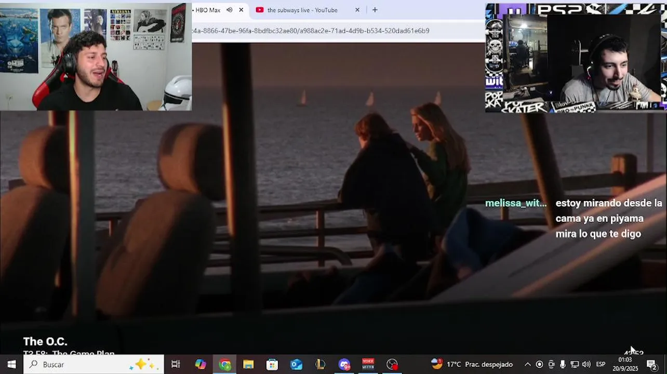Screen dimensions: 667x374
Task: Open Task View on taskbar
Action: point(176,365)
